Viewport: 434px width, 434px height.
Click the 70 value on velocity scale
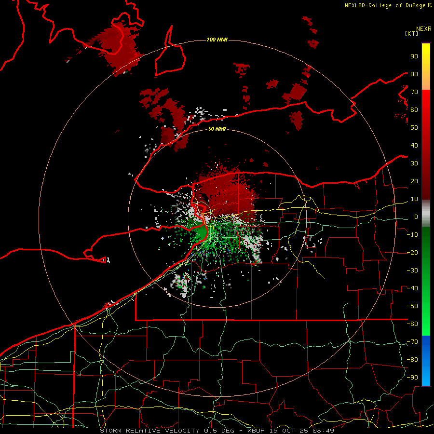[x=414, y=92]
